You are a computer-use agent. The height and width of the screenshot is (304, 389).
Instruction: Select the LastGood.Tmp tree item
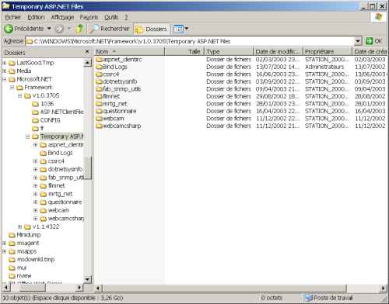(35, 63)
